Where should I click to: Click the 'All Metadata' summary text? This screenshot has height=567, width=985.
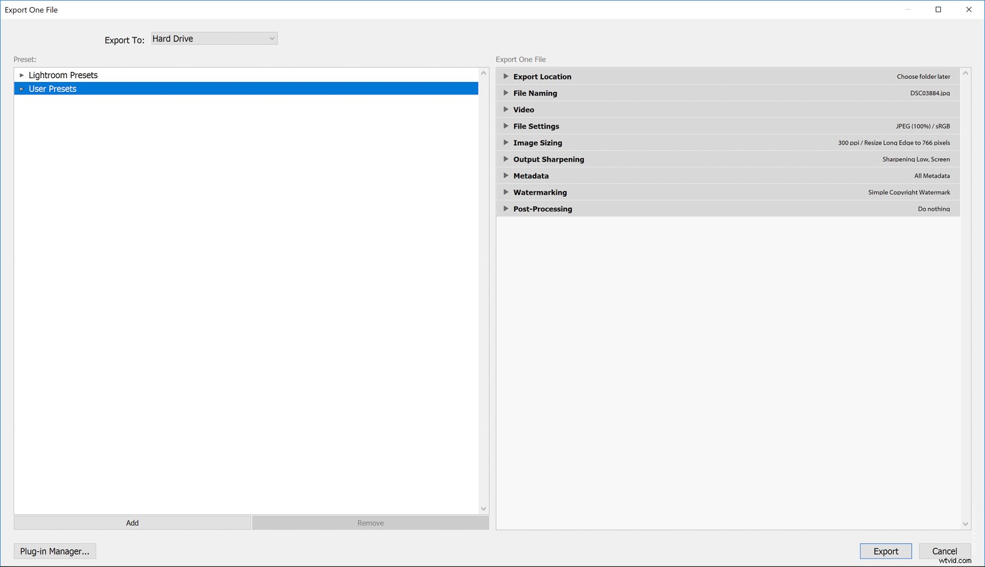pos(932,176)
